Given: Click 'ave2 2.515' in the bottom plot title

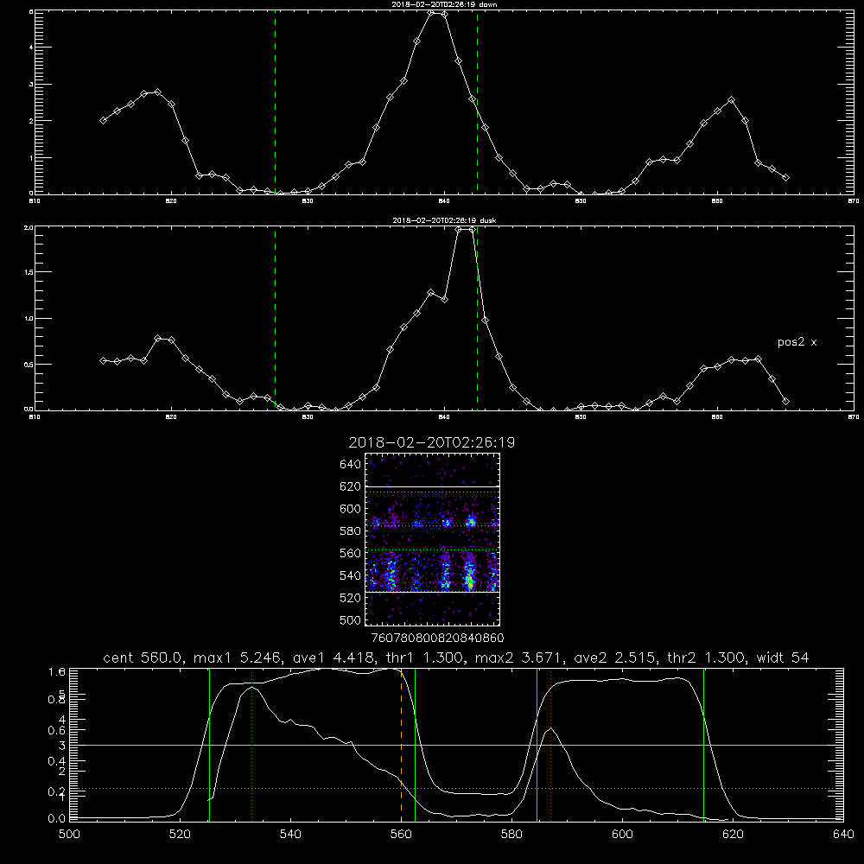Looking at the screenshot, I should [x=615, y=658].
